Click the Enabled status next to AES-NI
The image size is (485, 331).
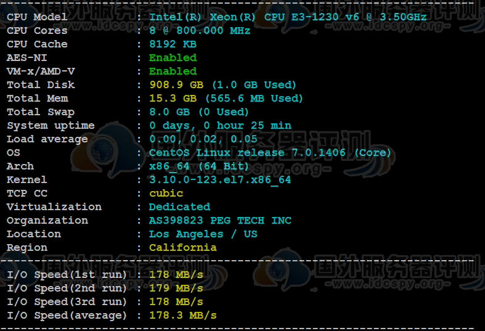coord(173,58)
